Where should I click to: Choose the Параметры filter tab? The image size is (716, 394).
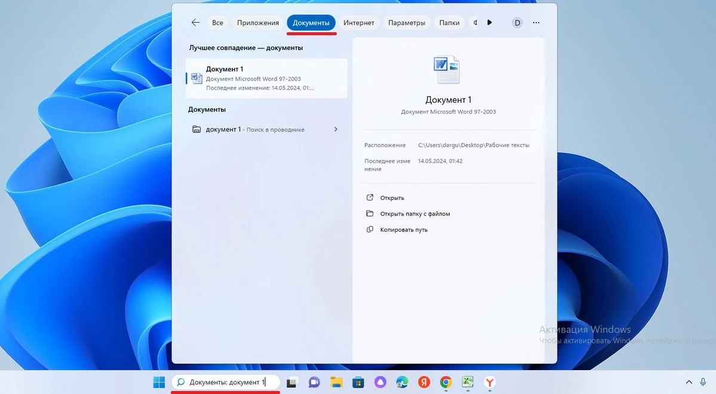[x=407, y=22]
